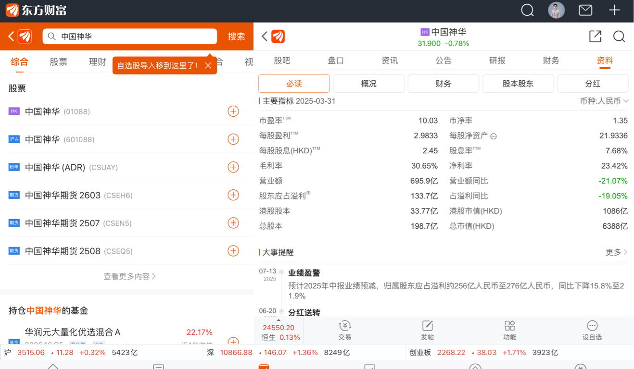Open the 功能 functions icon

510,331
